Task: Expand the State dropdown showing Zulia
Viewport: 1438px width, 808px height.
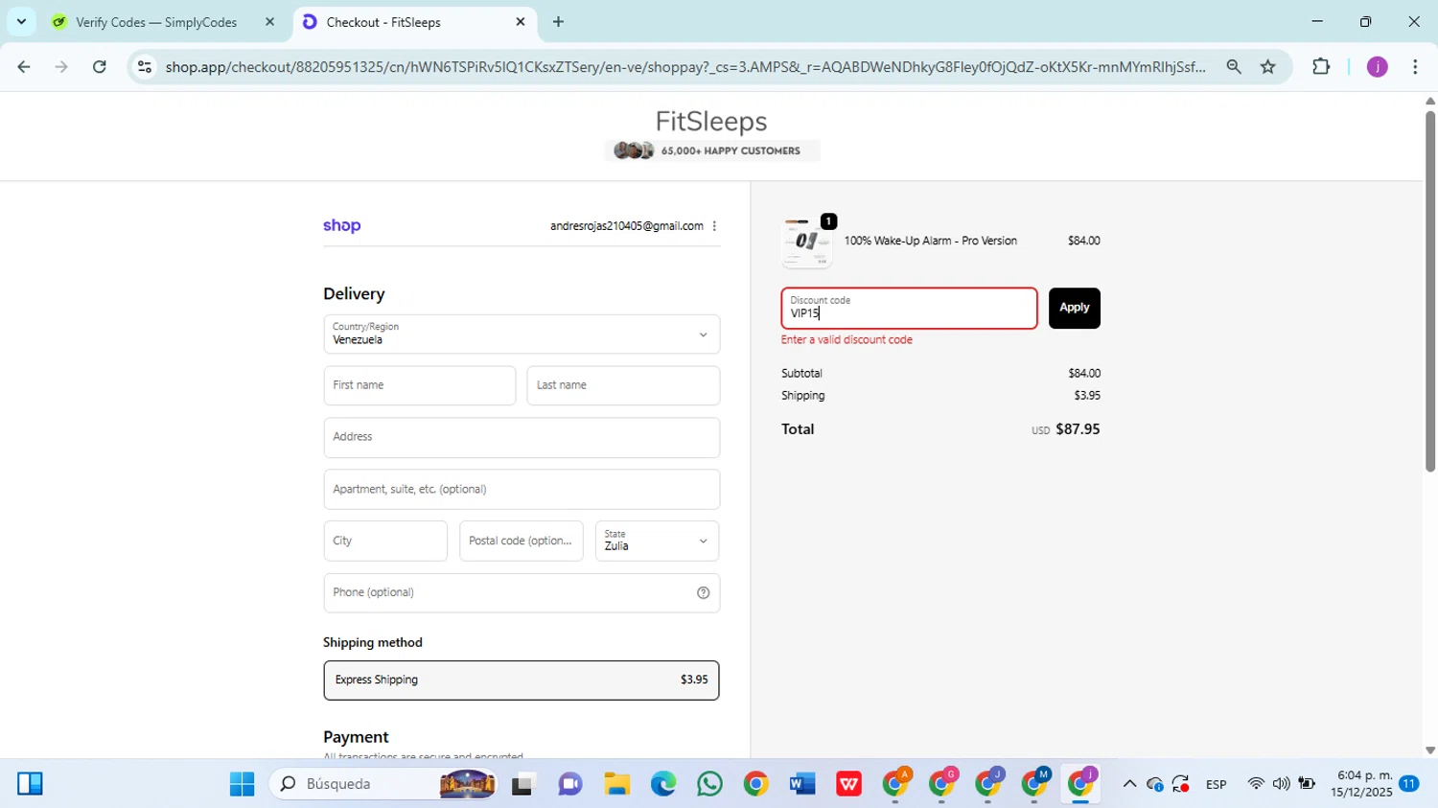Action: 657,541
